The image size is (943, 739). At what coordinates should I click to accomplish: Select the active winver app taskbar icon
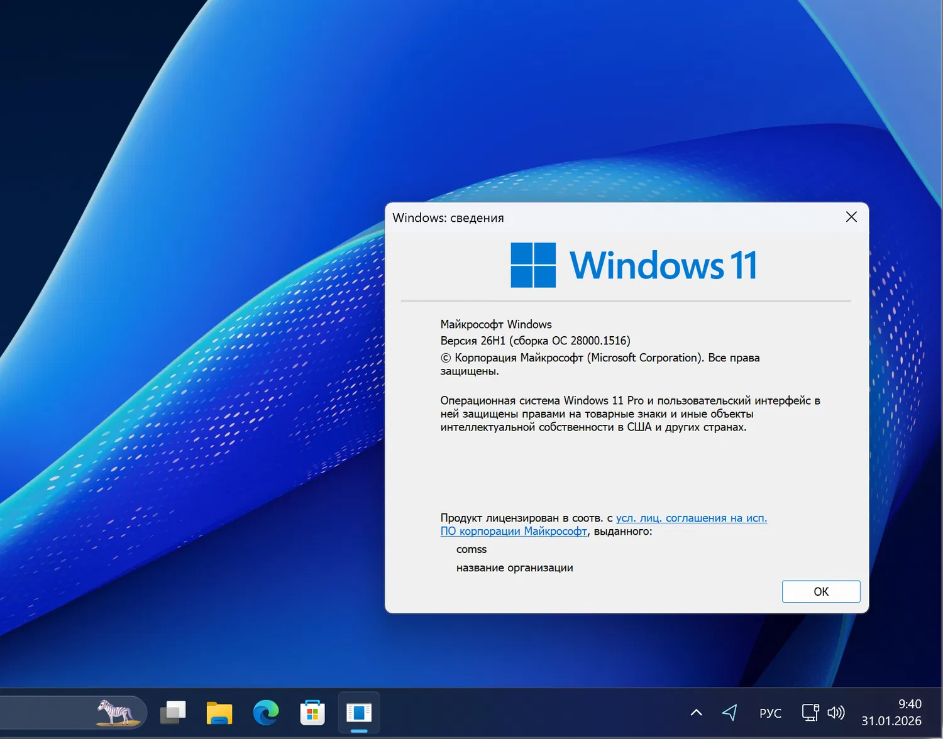(x=359, y=712)
